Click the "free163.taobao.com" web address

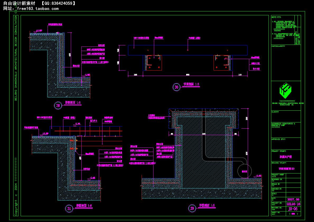(x=38, y=9)
